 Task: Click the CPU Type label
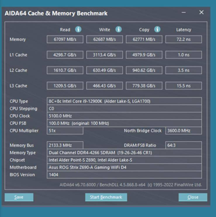pos(19,101)
